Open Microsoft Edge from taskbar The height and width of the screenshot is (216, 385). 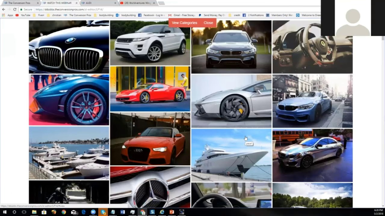(83, 212)
